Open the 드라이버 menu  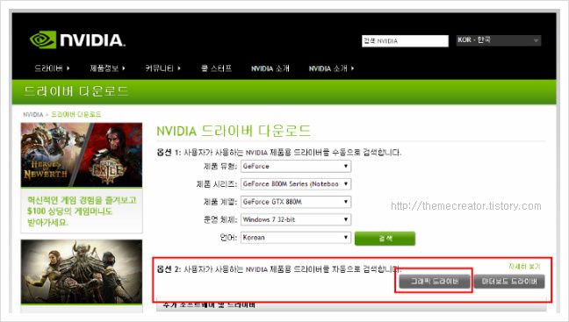coord(52,68)
